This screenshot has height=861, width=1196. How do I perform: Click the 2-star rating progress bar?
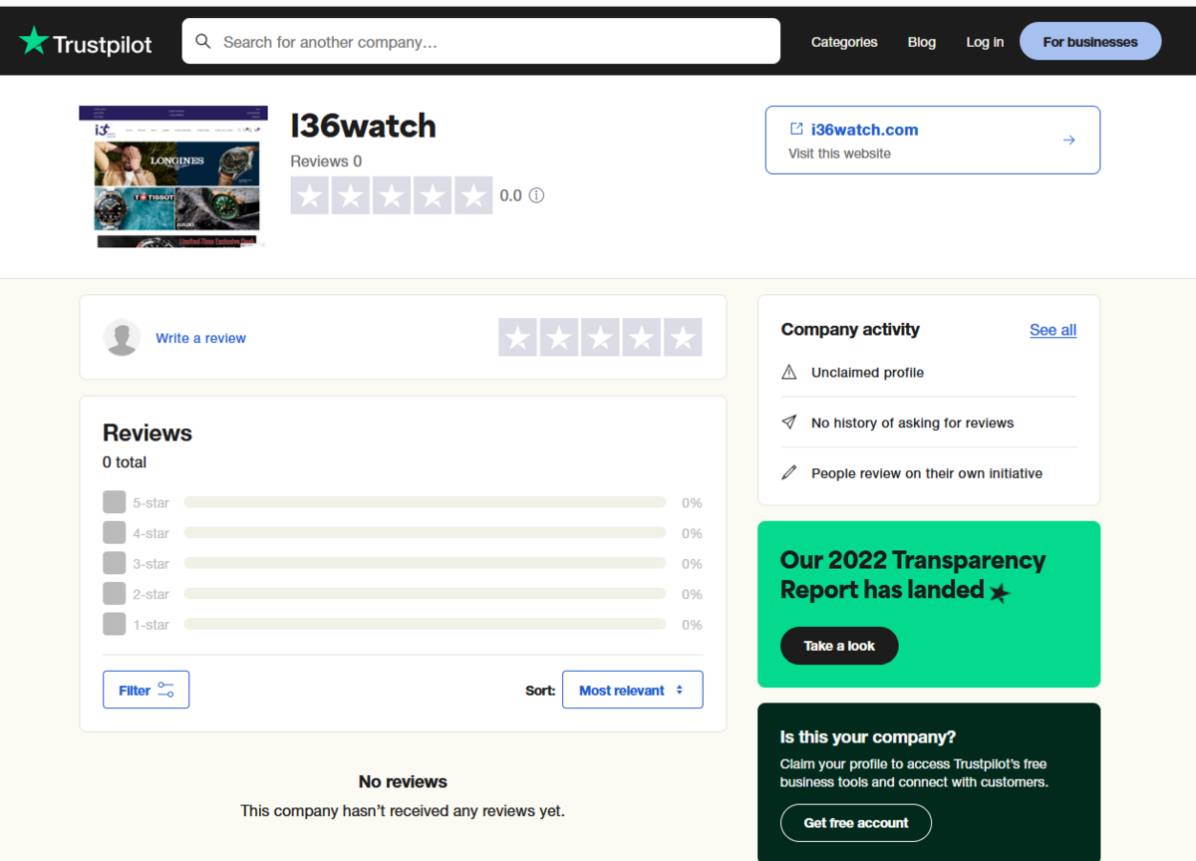[x=425, y=594]
